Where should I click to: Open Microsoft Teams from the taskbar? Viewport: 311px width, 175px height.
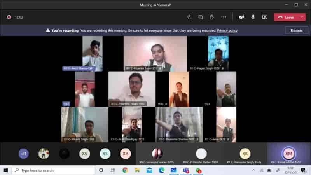tap(186, 170)
